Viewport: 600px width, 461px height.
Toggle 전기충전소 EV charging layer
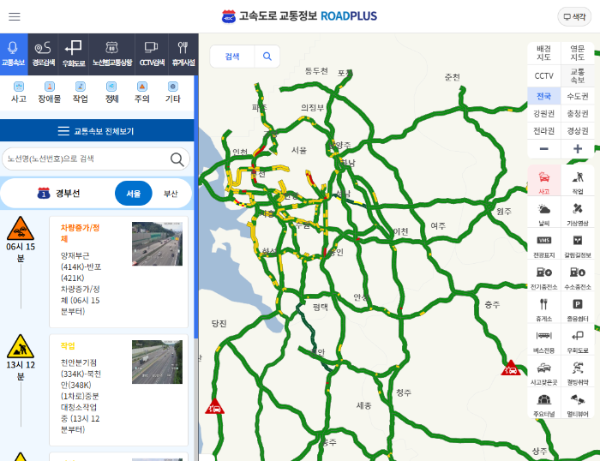click(543, 276)
